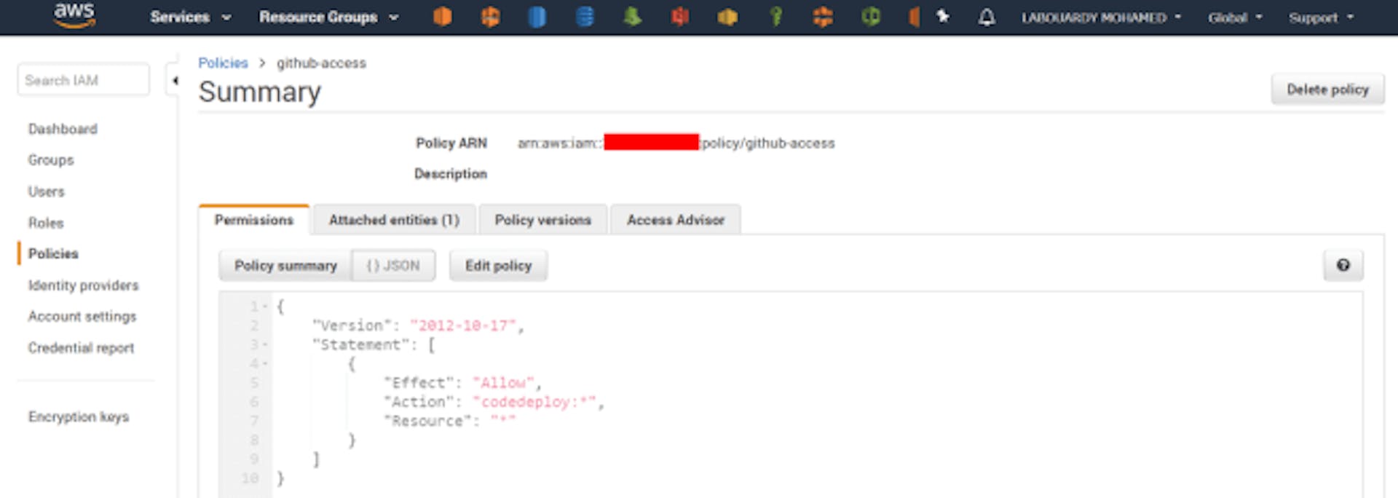Open the LABOUARDY MOHAMED account menu
The height and width of the screenshot is (498, 1398).
coord(1101,17)
